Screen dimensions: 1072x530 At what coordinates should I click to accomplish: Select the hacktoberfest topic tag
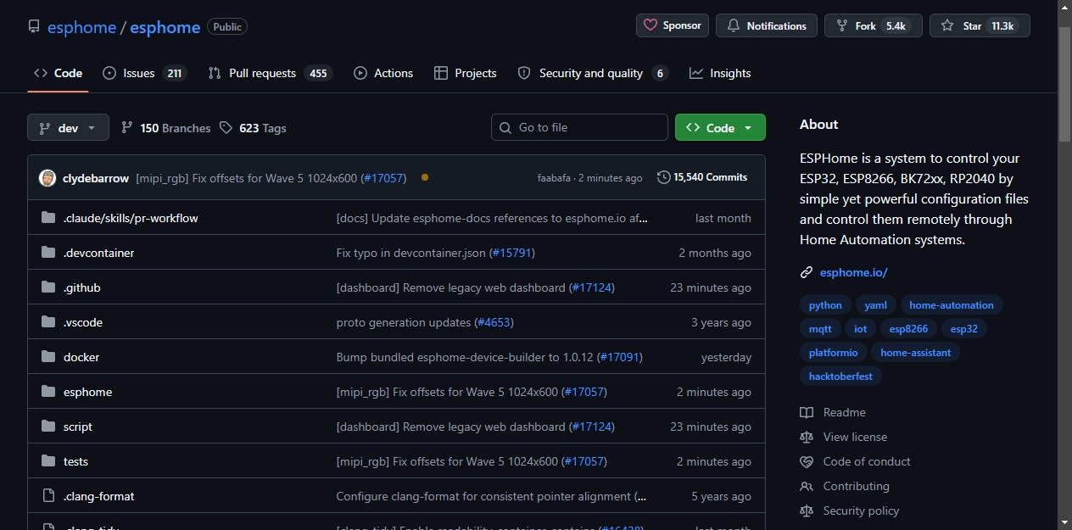[x=840, y=377]
